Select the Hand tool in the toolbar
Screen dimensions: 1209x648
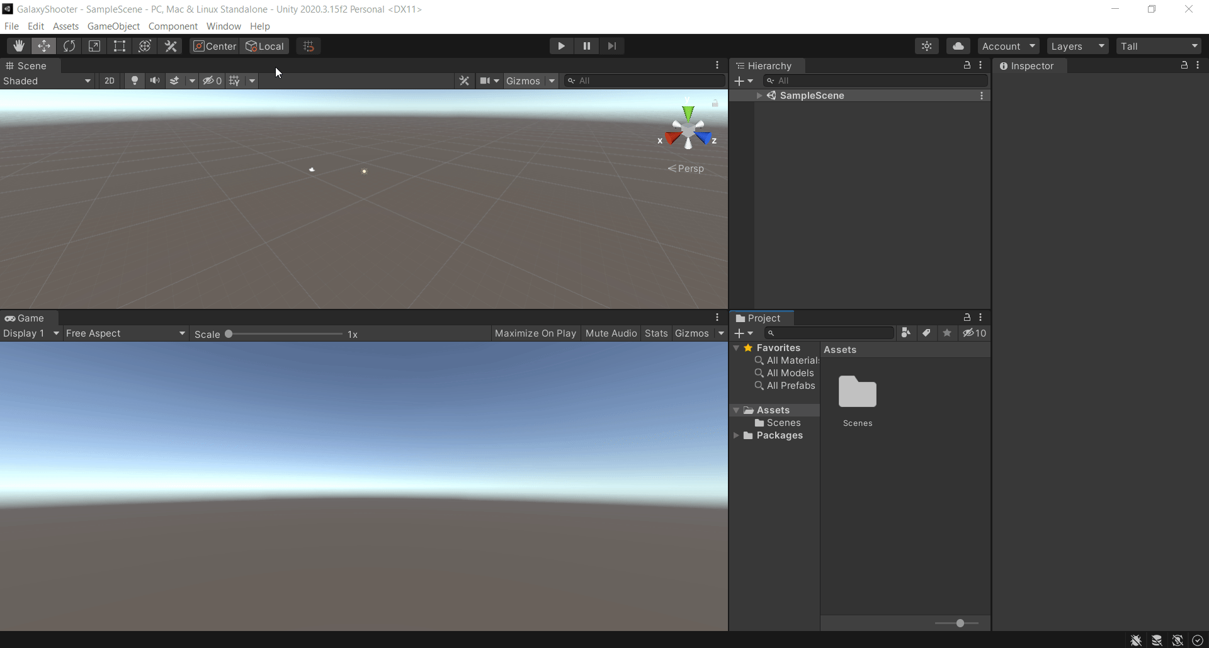18,45
